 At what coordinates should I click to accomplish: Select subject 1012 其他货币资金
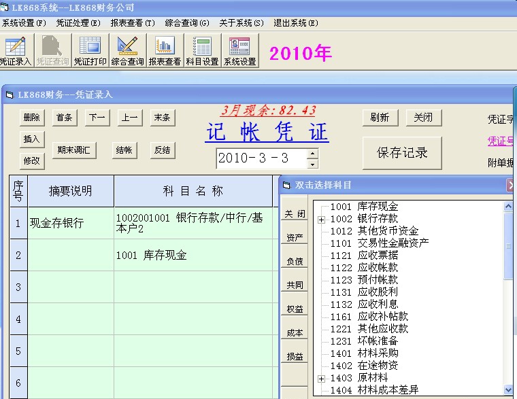click(x=375, y=231)
